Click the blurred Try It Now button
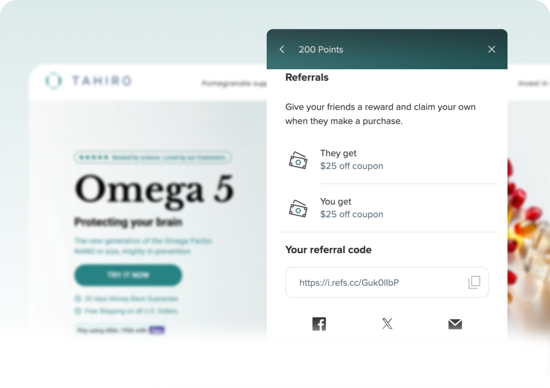This screenshot has height=388, width=550. point(128,275)
